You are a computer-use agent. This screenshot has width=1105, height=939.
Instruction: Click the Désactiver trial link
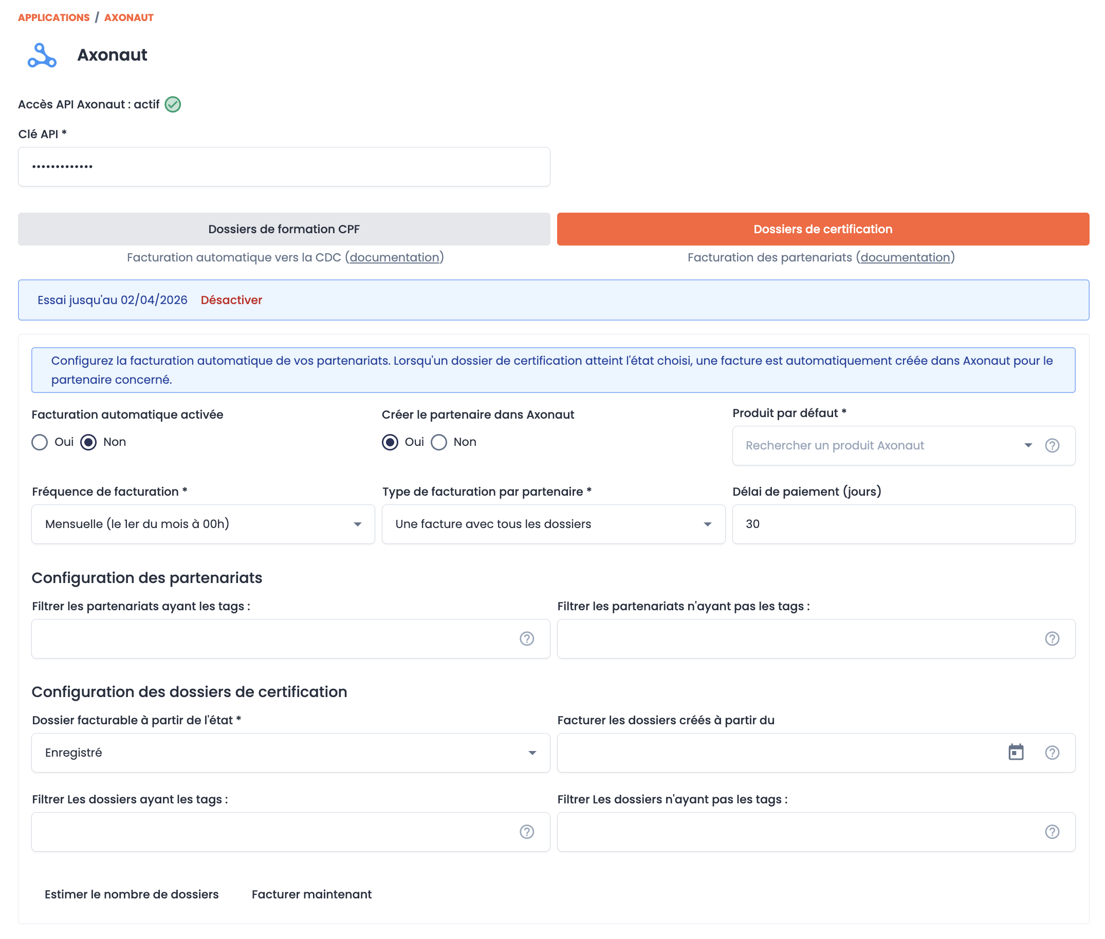click(231, 300)
